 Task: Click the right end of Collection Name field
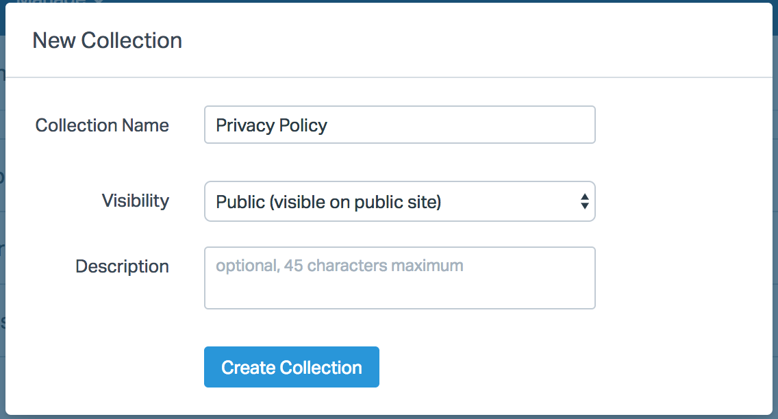tap(582, 125)
